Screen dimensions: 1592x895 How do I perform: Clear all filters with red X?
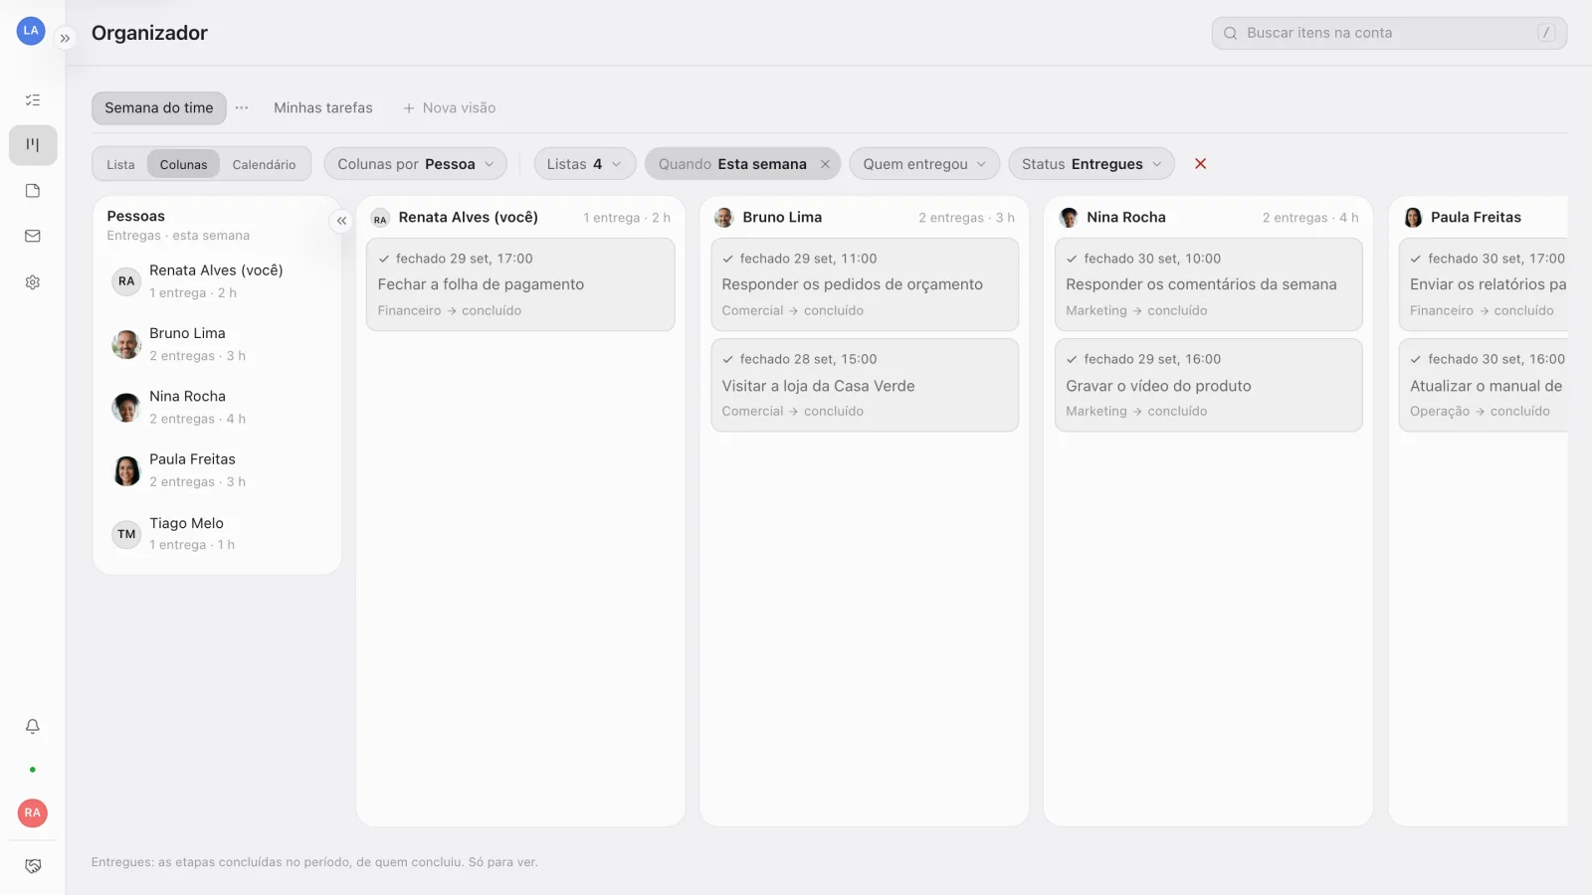coord(1201,164)
